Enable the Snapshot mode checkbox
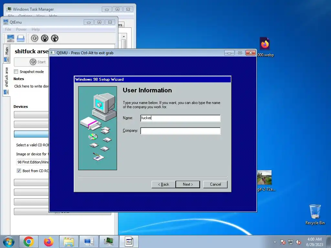 click(16, 71)
